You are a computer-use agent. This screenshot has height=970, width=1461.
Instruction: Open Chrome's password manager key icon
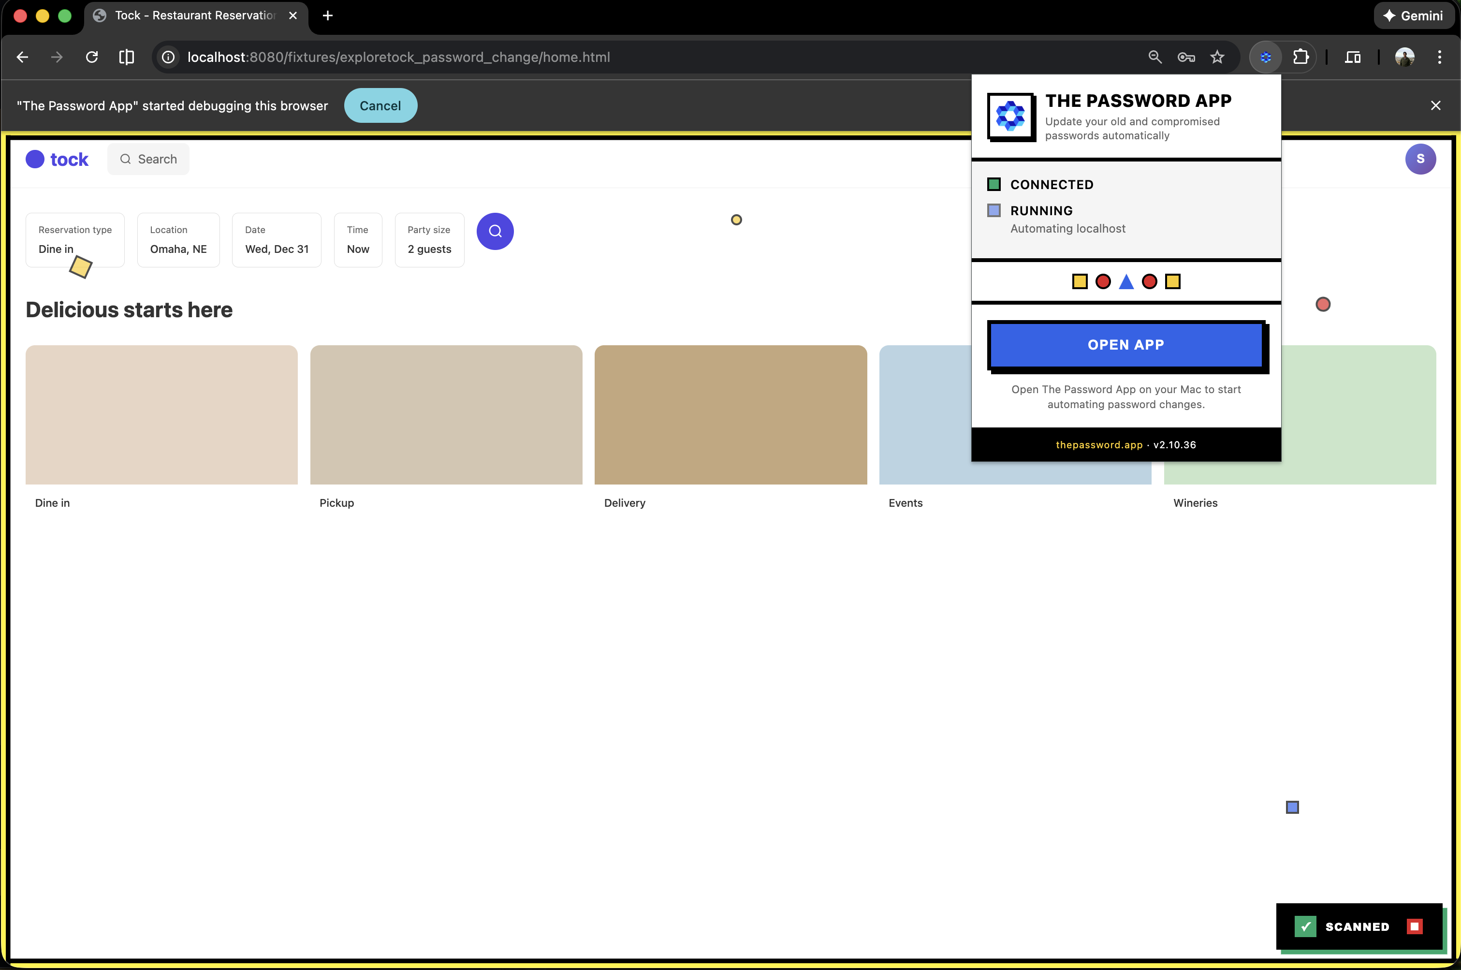coord(1186,57)
